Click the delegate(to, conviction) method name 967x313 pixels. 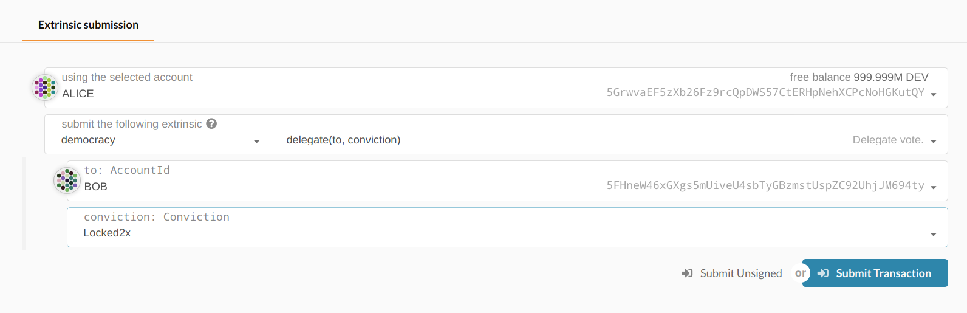(343, 140)
